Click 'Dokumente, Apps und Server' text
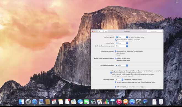The image size is (182, 107). click(x=133, y=80)
